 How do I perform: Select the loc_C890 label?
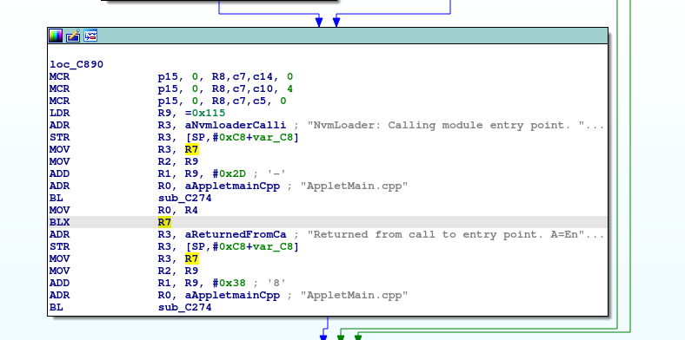tap(76, 64)
